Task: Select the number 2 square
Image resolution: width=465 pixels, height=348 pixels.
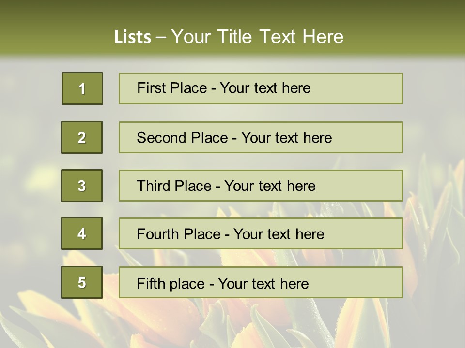Action: pos(82,137)
